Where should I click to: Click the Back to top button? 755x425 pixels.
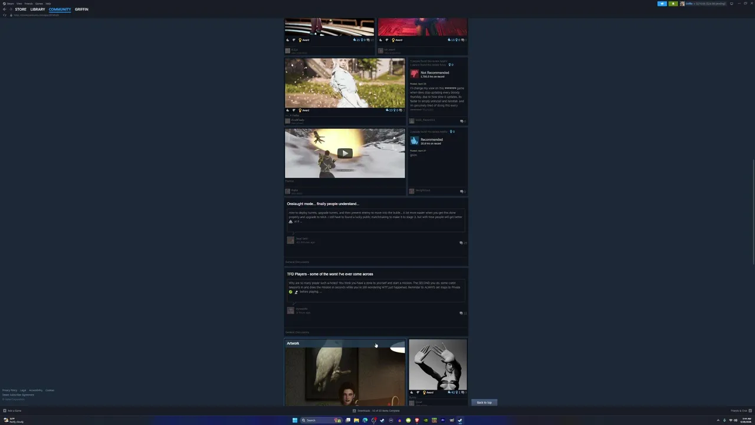(484, 403)
